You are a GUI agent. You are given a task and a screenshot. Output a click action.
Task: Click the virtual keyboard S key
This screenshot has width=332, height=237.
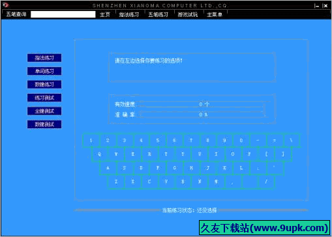point(125,168)
